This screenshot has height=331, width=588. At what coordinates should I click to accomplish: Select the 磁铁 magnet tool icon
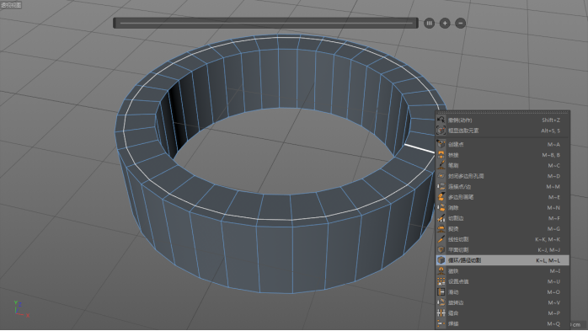click(441, 270)
